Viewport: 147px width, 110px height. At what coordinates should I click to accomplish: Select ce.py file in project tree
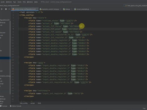pos(2,84)
